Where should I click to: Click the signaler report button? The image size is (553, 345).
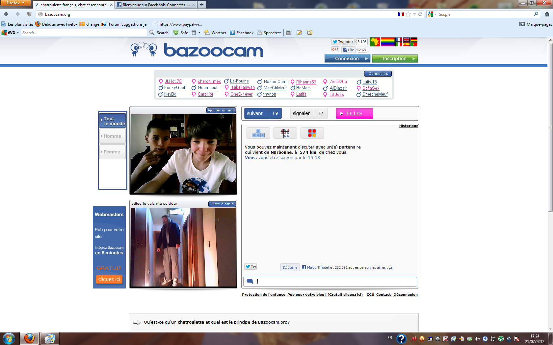coord(308,113)
